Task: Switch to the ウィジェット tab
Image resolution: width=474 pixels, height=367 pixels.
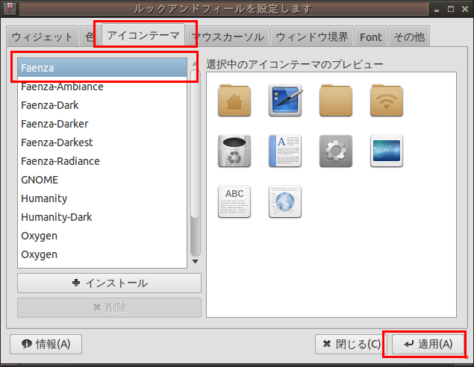Action: (43, 37)
